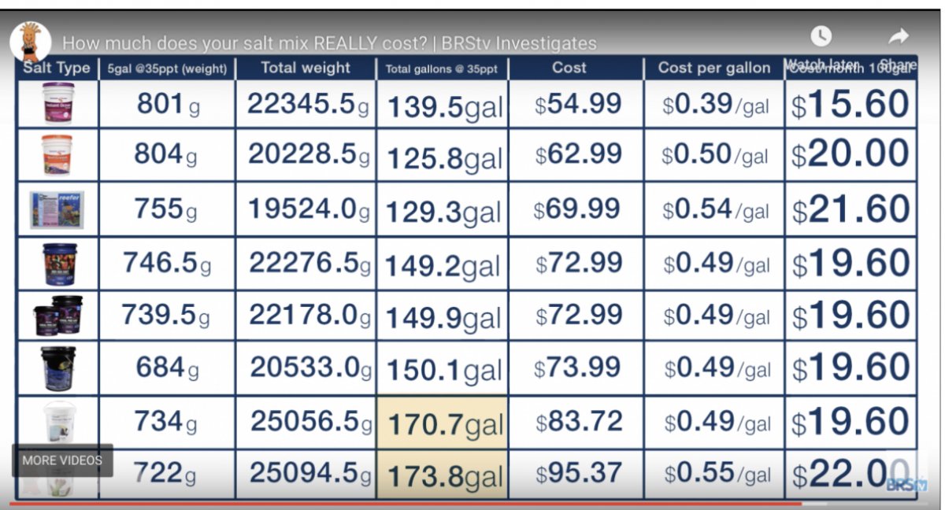The image size is (945, 510).
Task: Click the blue salt bucket thumbnail
Action: pyautogui.click(x=59, y=264)
